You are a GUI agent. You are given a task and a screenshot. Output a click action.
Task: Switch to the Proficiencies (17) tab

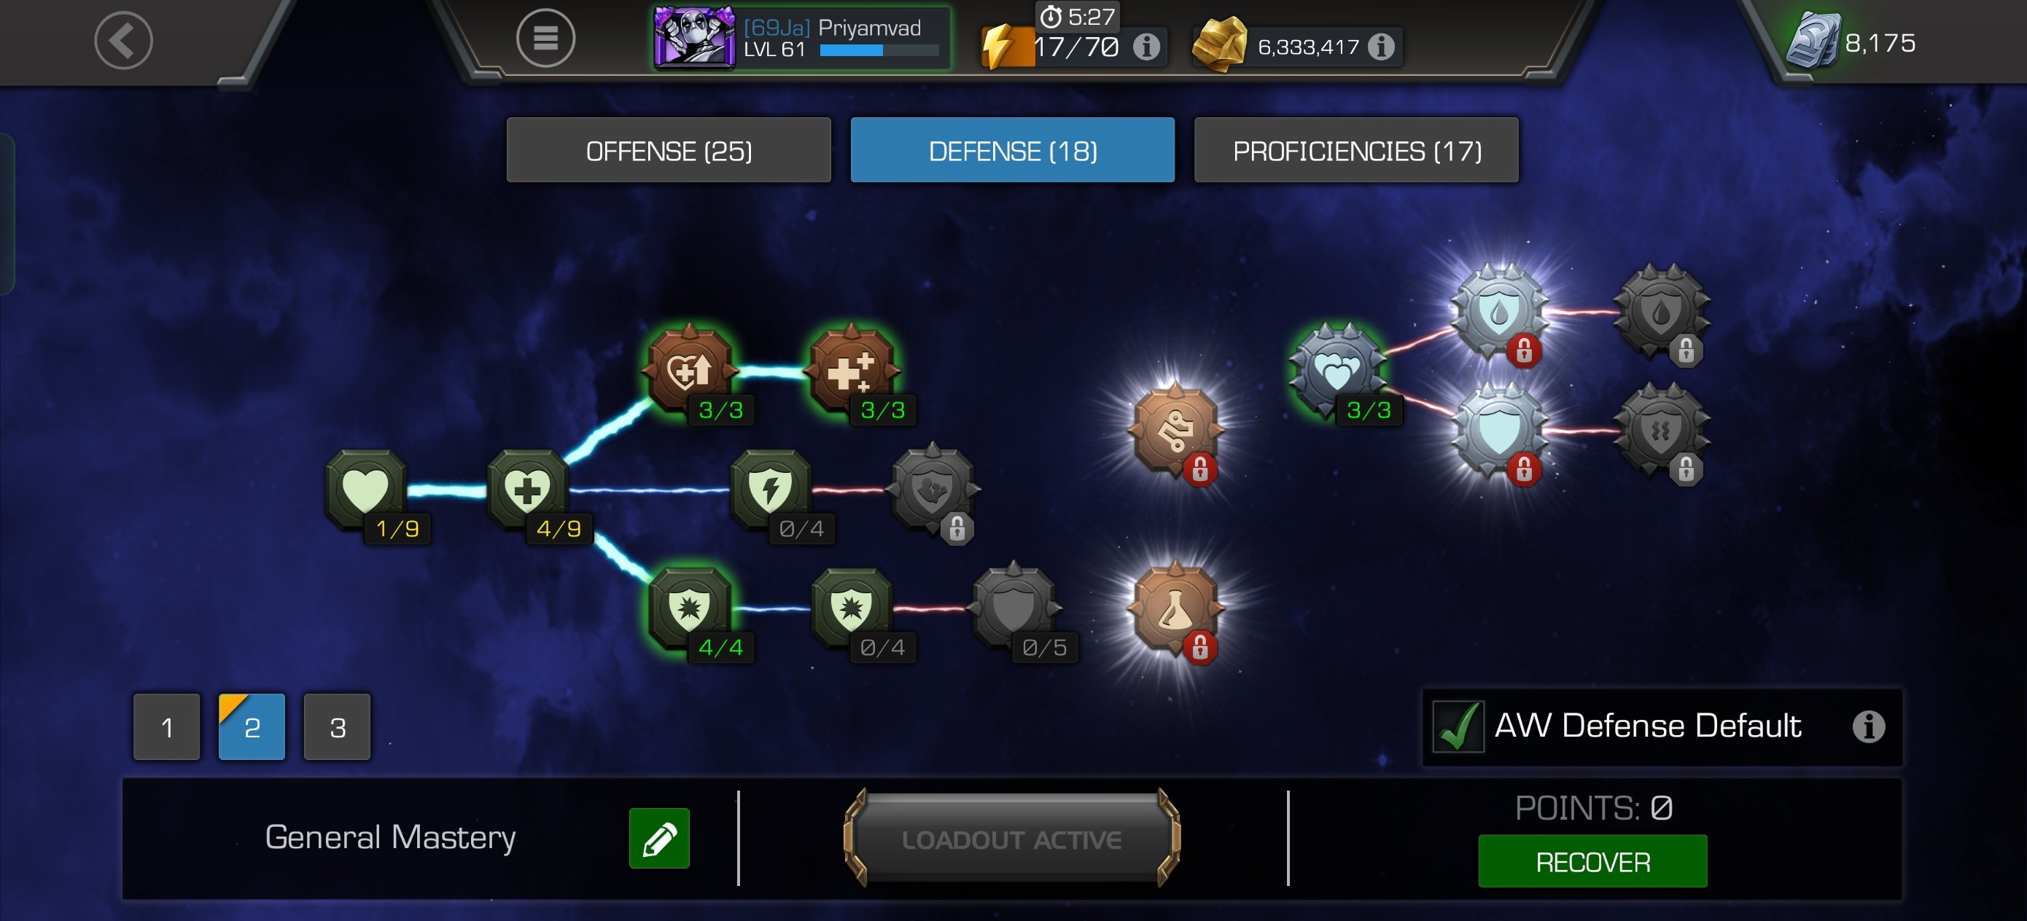(1357, 149)
